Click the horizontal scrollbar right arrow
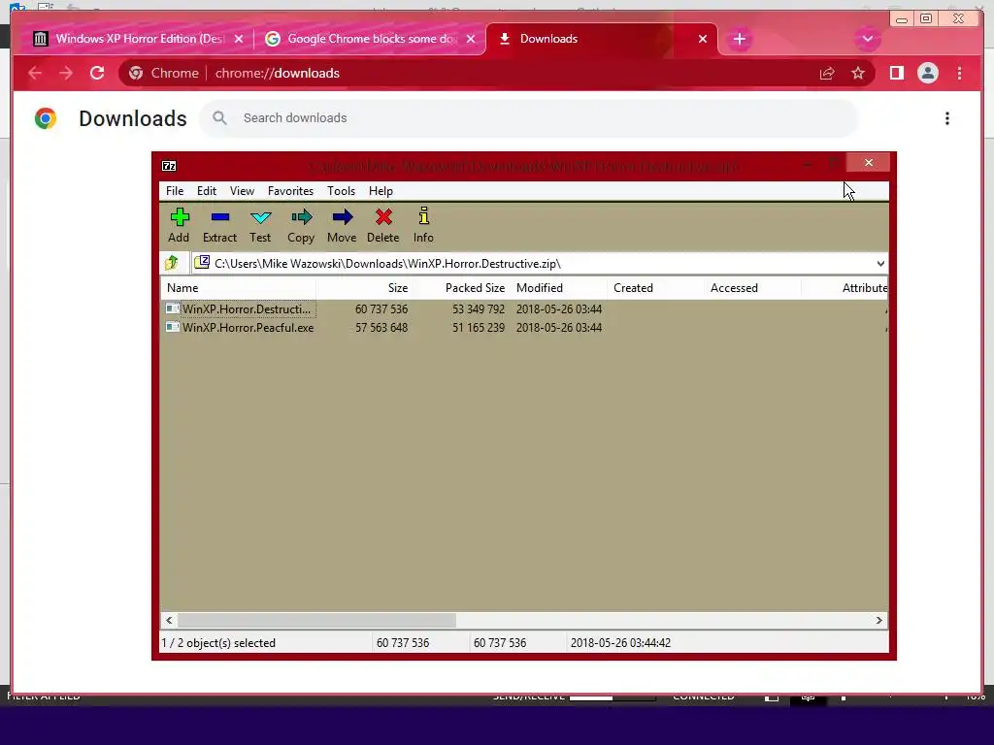 [879, 620]
